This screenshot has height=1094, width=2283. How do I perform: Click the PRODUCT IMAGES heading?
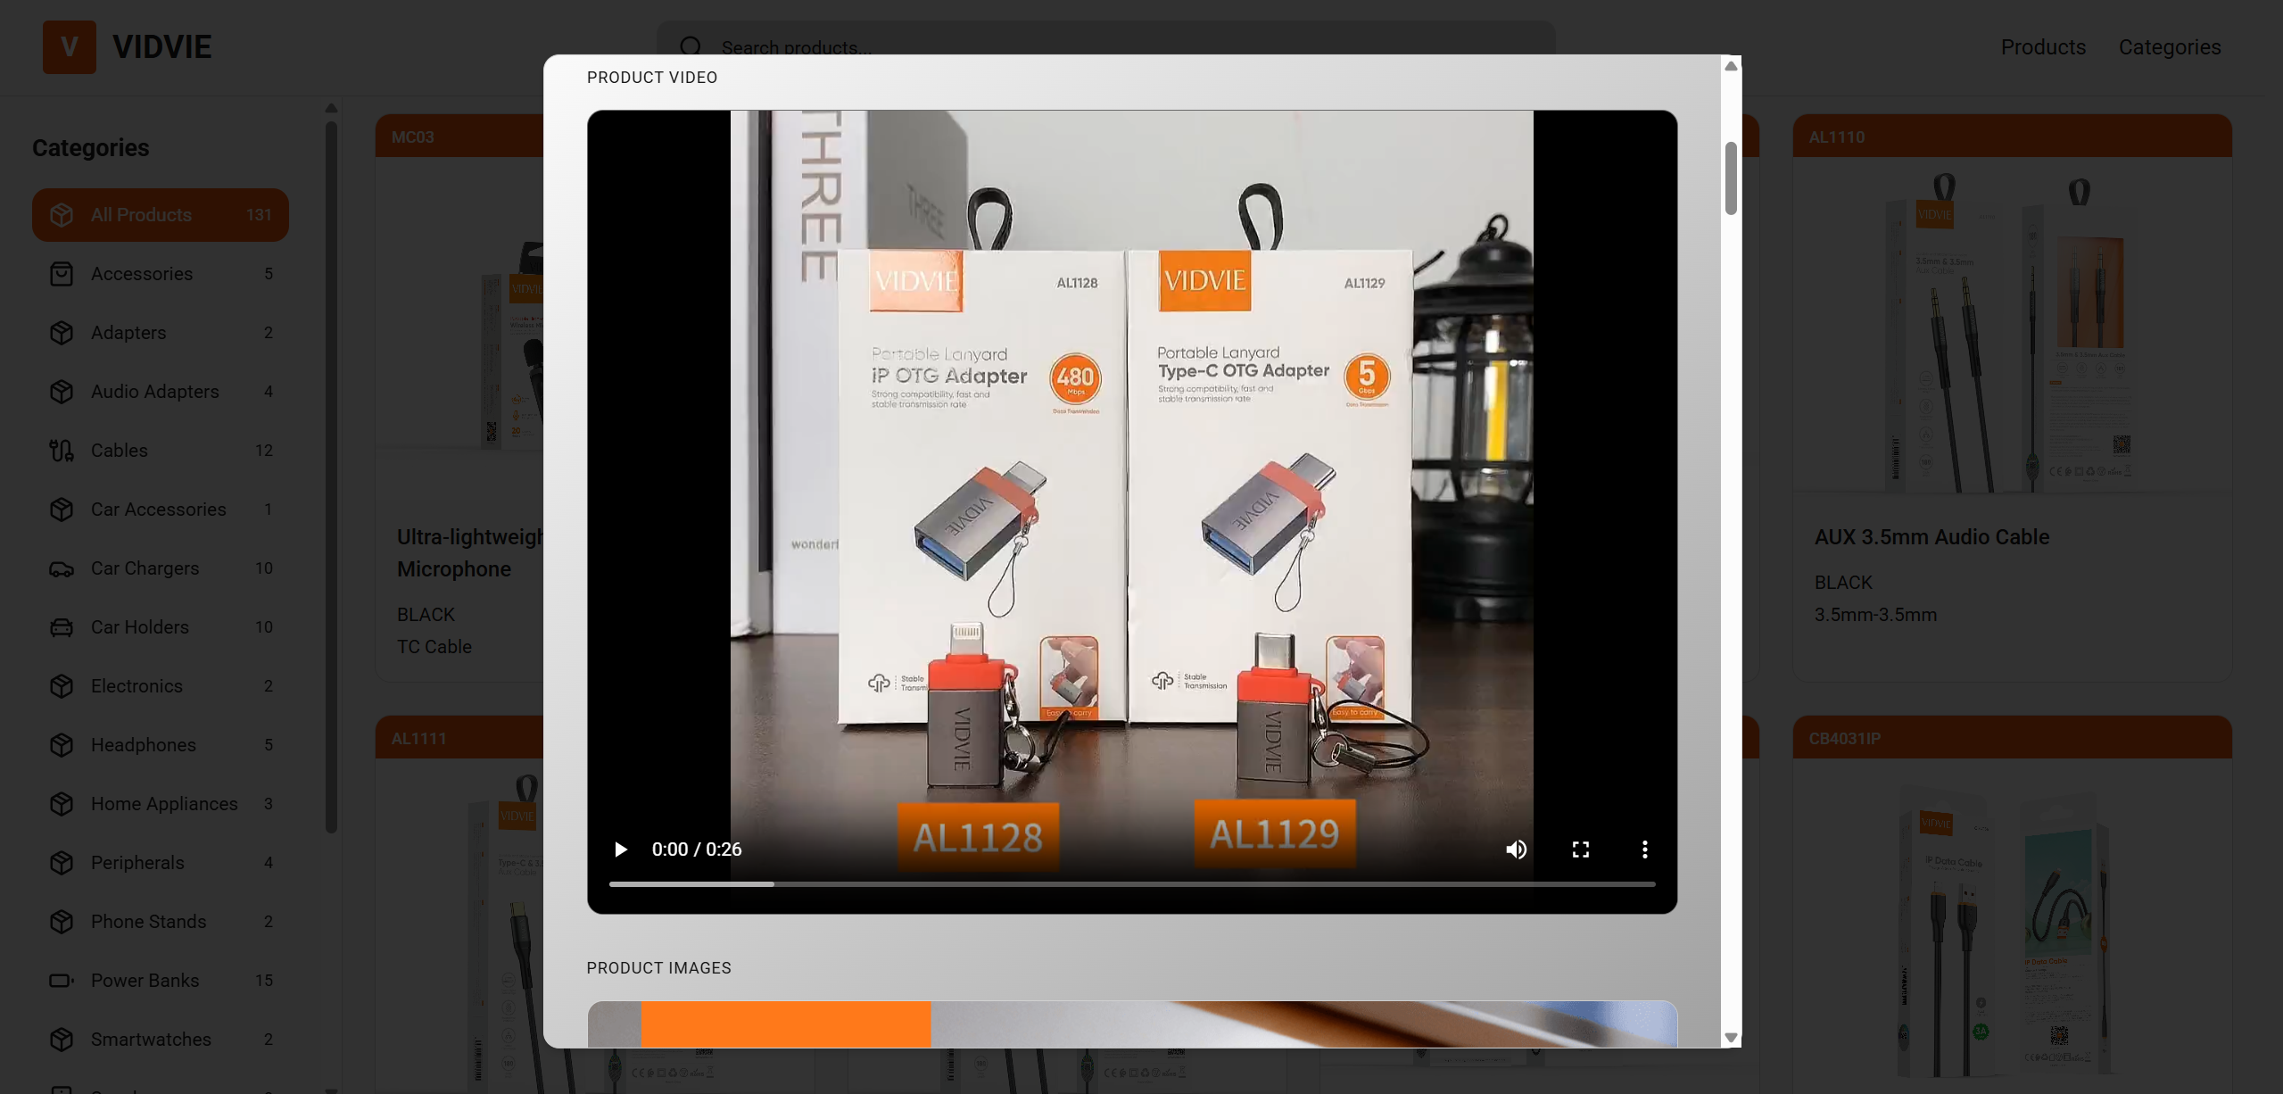pyautogui.click(x=659, y=968)
